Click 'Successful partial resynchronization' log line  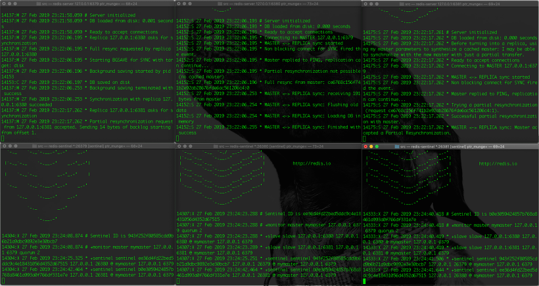[450, 119]
